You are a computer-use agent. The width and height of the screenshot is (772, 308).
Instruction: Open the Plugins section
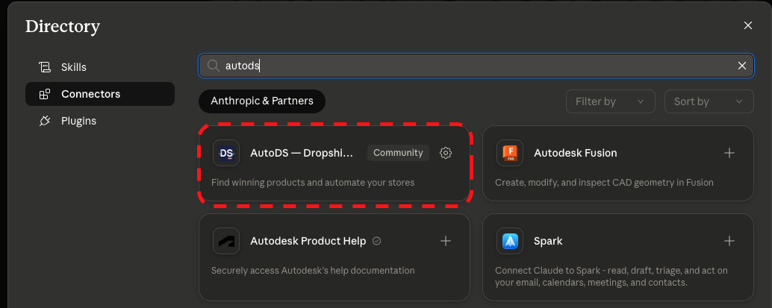[100, 121]
